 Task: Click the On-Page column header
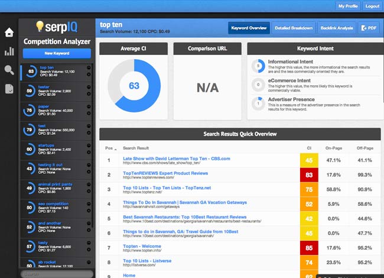[x=334, y=148]
